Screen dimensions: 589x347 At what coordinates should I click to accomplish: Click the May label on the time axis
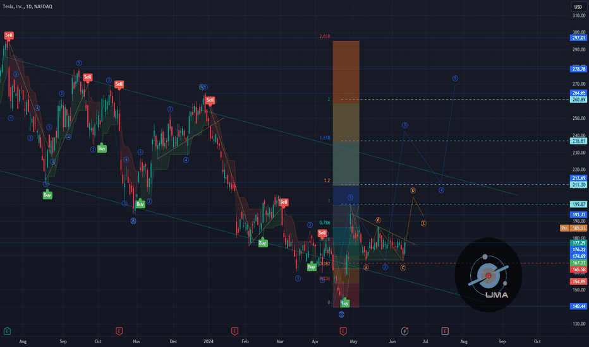point(353,341)
